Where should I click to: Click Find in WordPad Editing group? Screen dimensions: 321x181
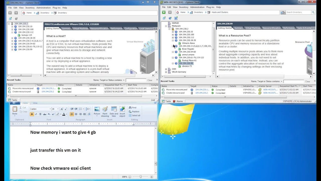(132, 108)
